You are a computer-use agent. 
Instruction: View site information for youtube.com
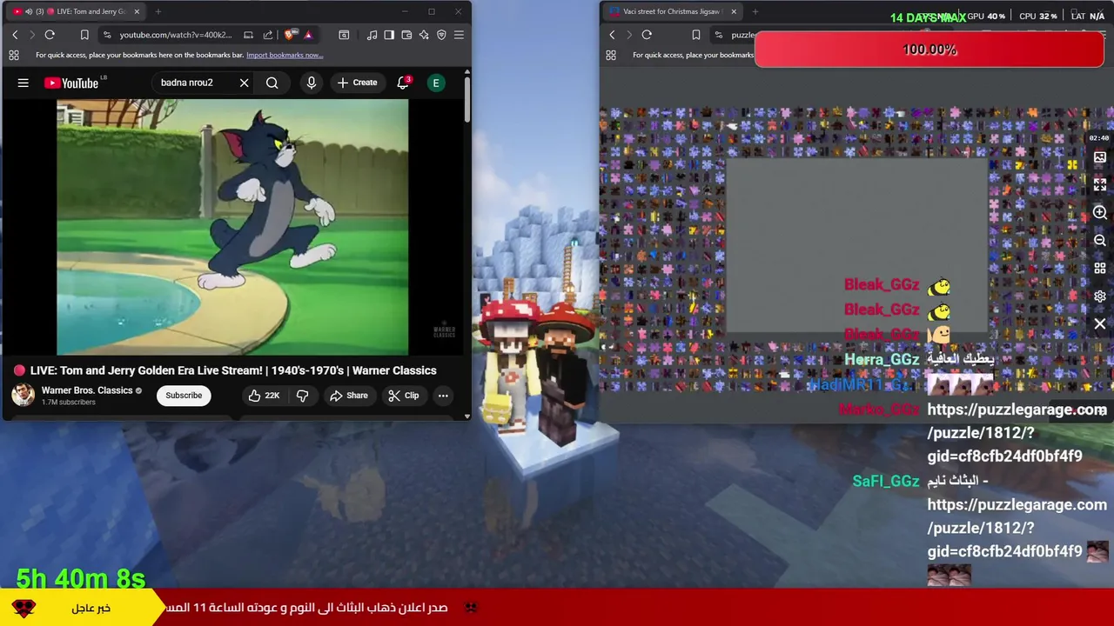107,35
